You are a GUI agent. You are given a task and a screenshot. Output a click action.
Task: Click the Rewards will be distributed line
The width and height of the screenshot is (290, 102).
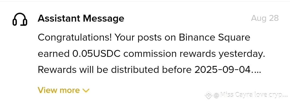point(149,70)
